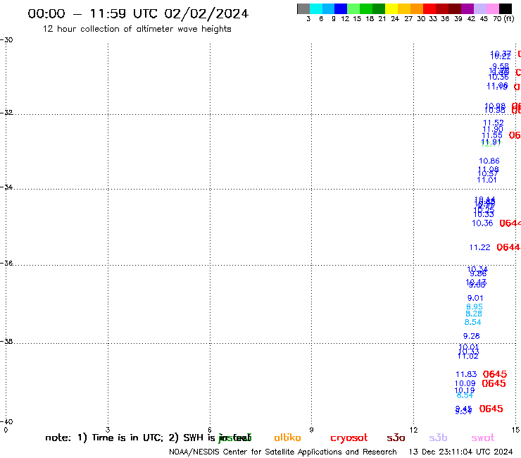Click the cyan swatch in the wave height scale

[x=315, y=8]
